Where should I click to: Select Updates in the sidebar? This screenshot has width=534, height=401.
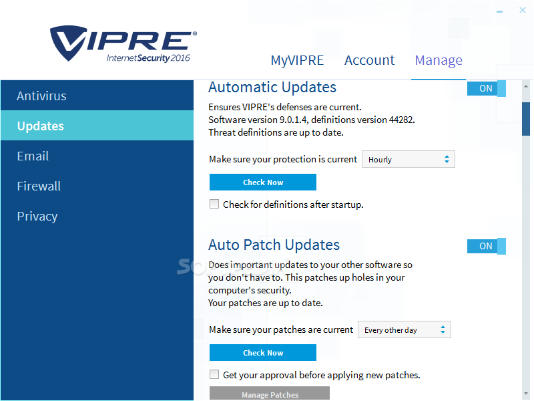click(x=97, y=126)
